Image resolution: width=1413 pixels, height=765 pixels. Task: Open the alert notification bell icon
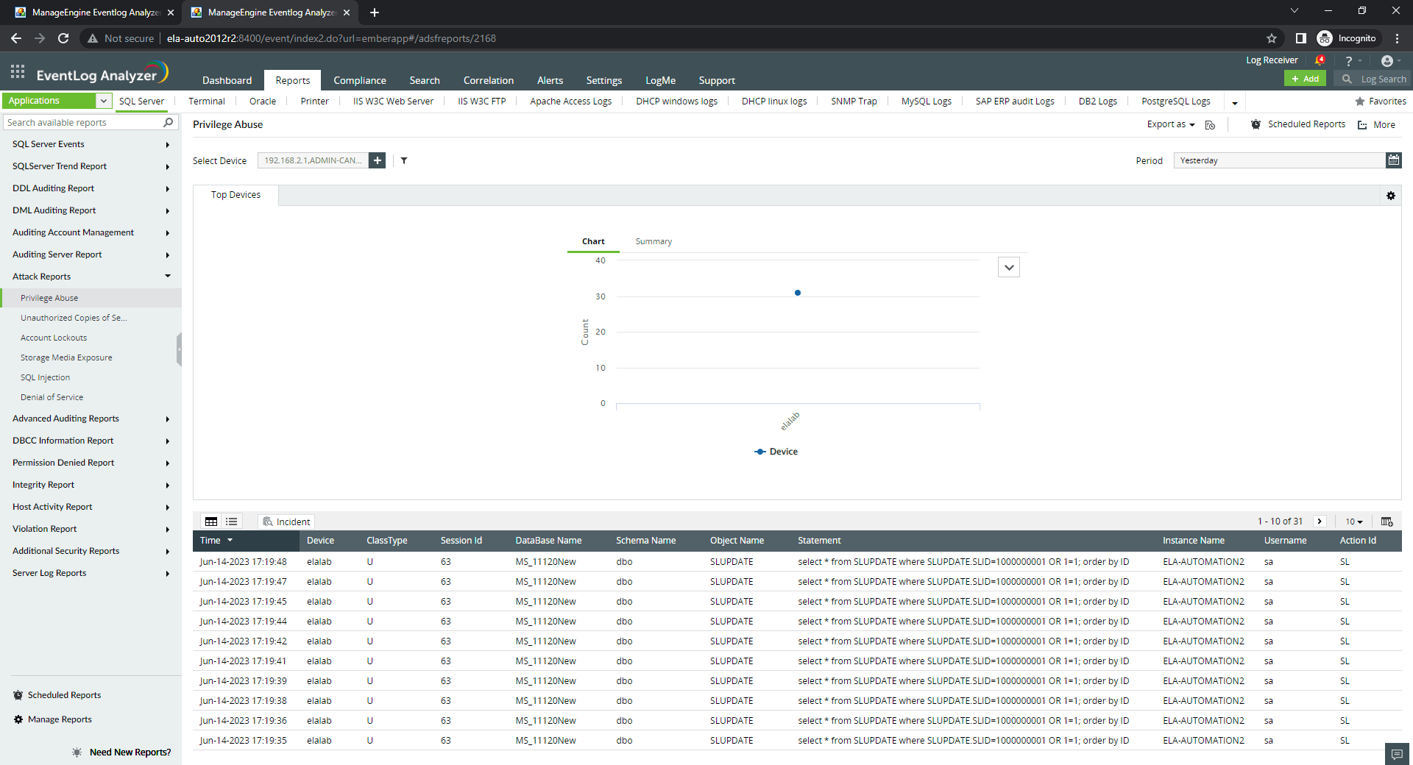(x=1320, y=60)
